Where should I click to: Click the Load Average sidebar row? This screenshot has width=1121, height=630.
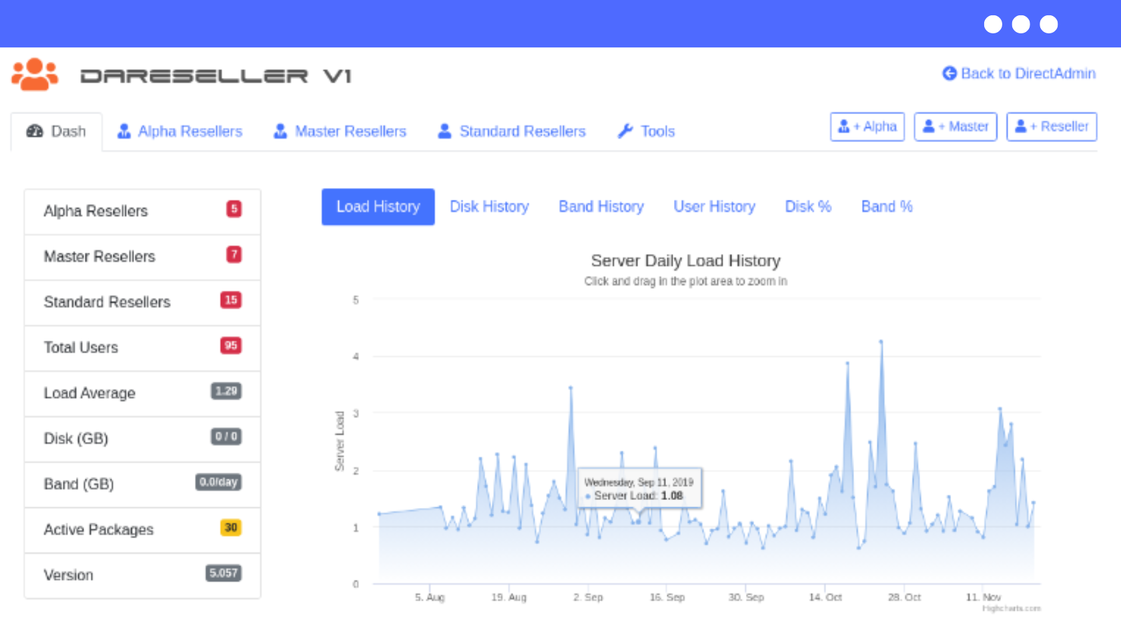tap(143, 393)
